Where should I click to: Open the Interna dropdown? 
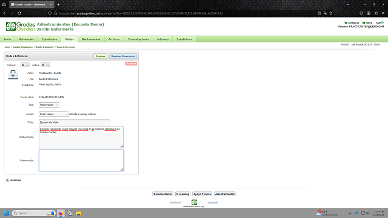(x=25, y=65)
